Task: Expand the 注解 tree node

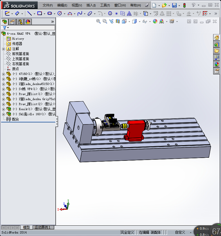Action: coord(3,49)
